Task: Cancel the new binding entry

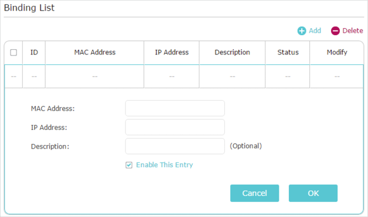Action: point(254,193)
